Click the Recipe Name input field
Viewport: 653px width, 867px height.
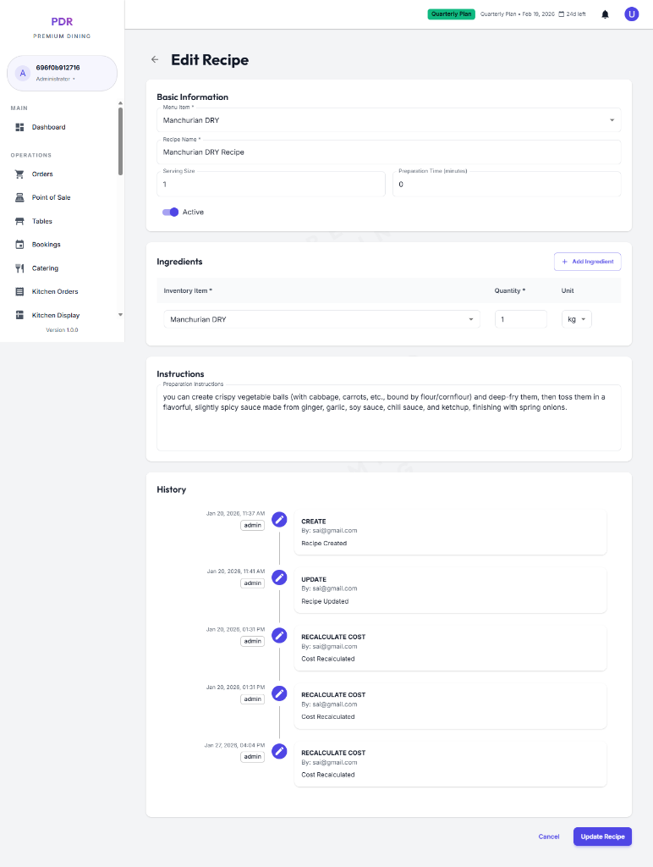(389, 152)
